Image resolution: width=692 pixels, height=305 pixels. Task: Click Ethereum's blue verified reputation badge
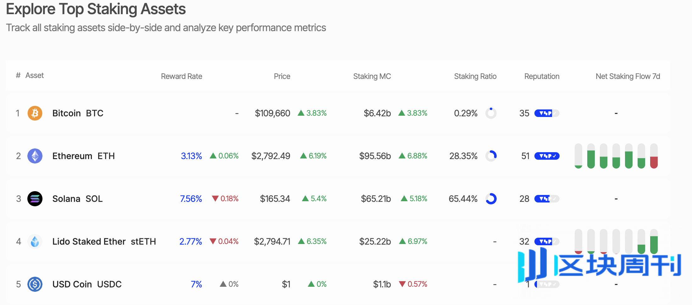pyautogui.click(x=547, y=156)
